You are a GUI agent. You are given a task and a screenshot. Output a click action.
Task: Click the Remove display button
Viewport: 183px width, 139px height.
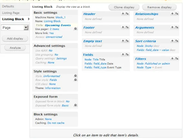159,7
